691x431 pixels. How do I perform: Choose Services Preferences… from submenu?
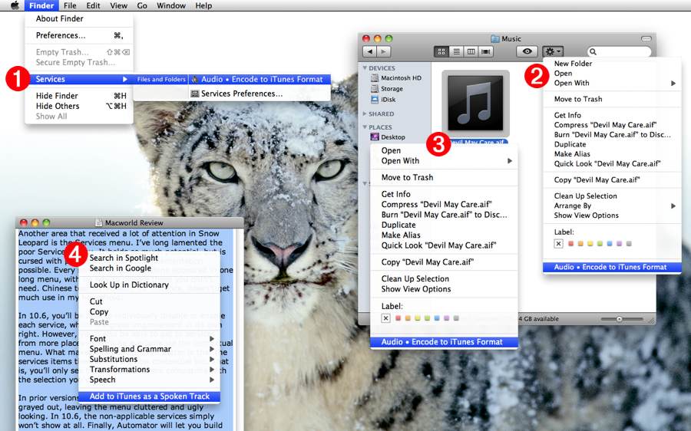(241, 94)
